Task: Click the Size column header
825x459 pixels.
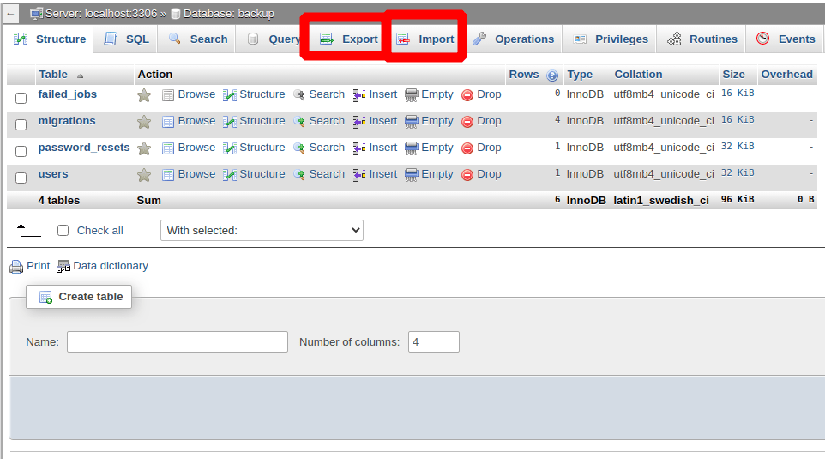Action: tap(733, 75)
